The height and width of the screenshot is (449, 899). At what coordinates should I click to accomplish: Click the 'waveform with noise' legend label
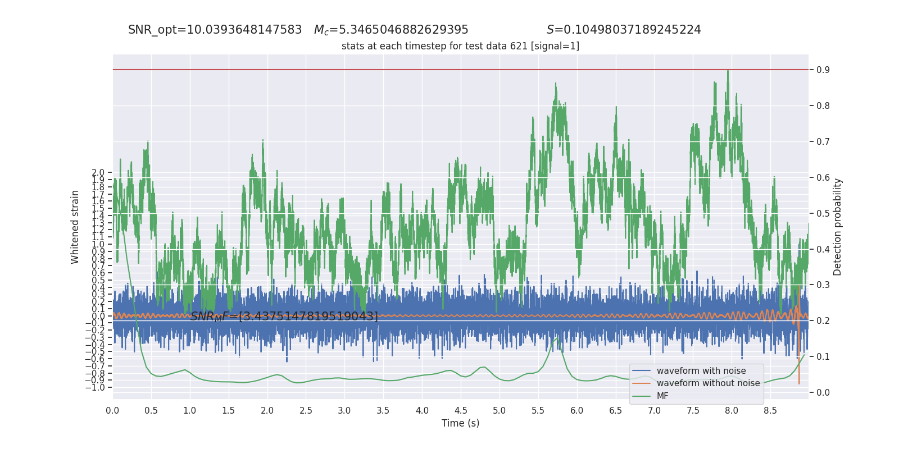click(x=701, y=371)
